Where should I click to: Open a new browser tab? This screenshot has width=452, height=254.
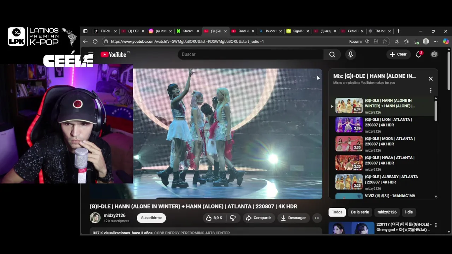[398, 31]
